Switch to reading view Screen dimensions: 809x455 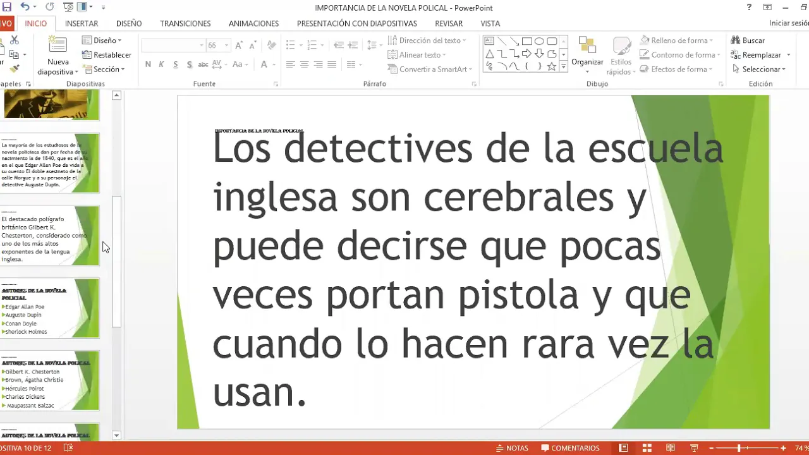[x=671, y=448]
